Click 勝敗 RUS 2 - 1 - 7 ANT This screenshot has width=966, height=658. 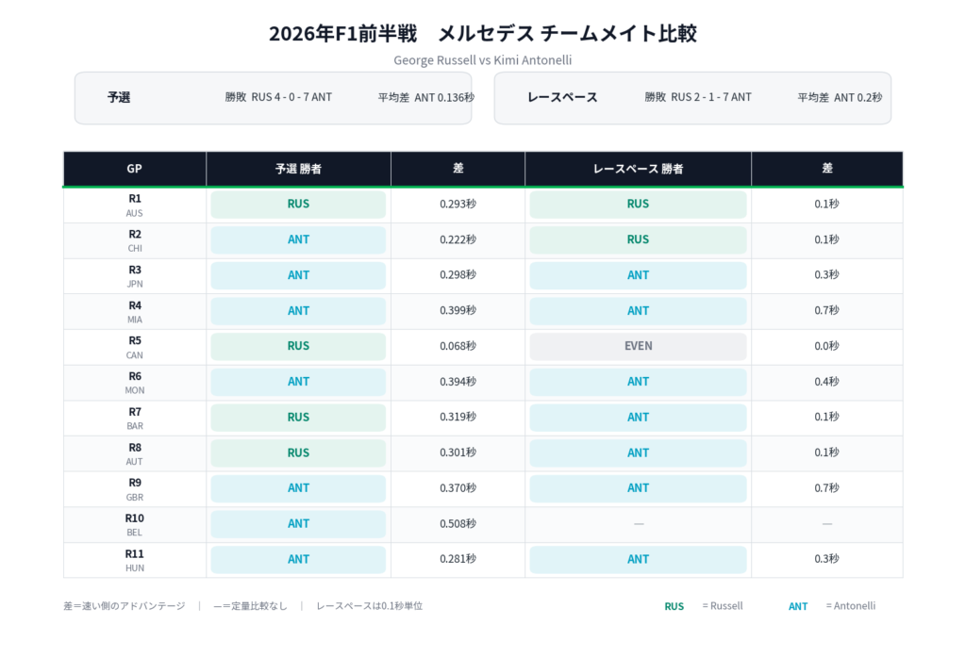[x=698, y=97]
